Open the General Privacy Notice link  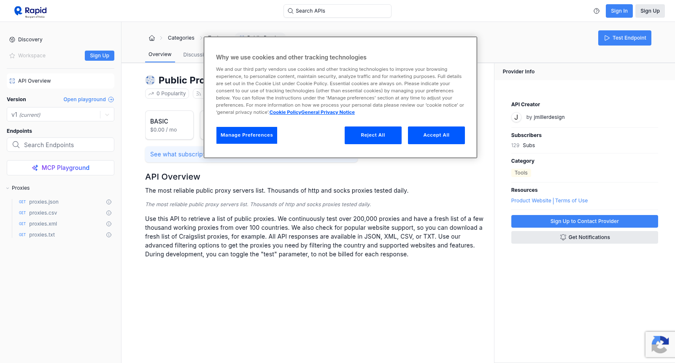point(328,113)
